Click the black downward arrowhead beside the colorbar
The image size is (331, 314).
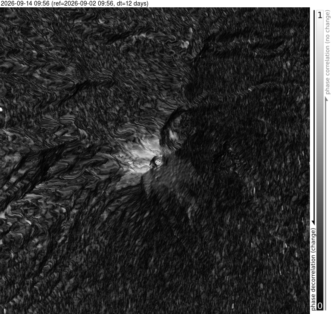pos(313,223)
